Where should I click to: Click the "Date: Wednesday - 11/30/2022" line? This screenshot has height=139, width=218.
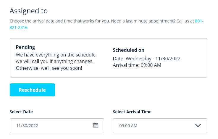[147, 59]
